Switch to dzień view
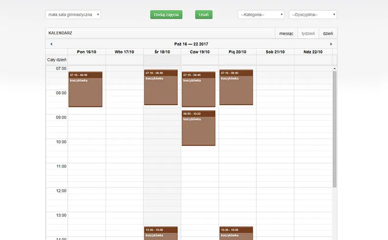This screenshot has height=240, width=388. (x=328, y=33)
